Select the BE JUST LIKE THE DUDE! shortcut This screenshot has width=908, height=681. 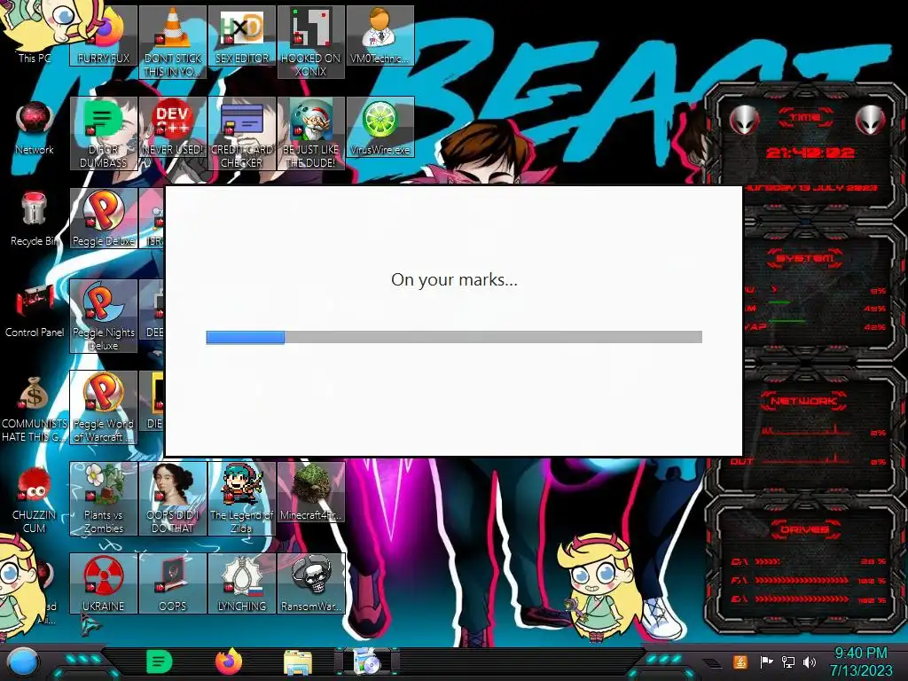click(310, 133)
